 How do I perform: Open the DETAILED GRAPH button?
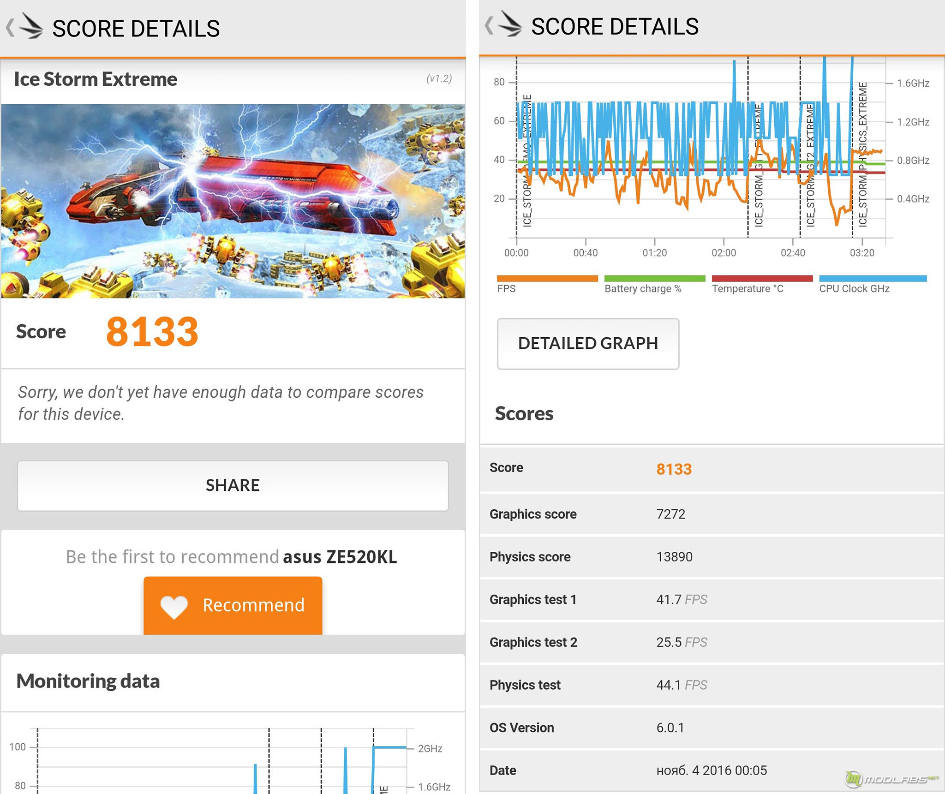point(588,343)
